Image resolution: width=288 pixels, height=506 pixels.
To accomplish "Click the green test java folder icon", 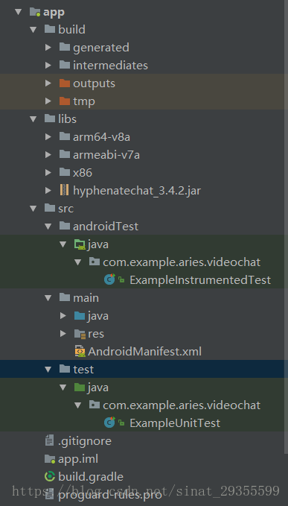I will pos(80,388).
